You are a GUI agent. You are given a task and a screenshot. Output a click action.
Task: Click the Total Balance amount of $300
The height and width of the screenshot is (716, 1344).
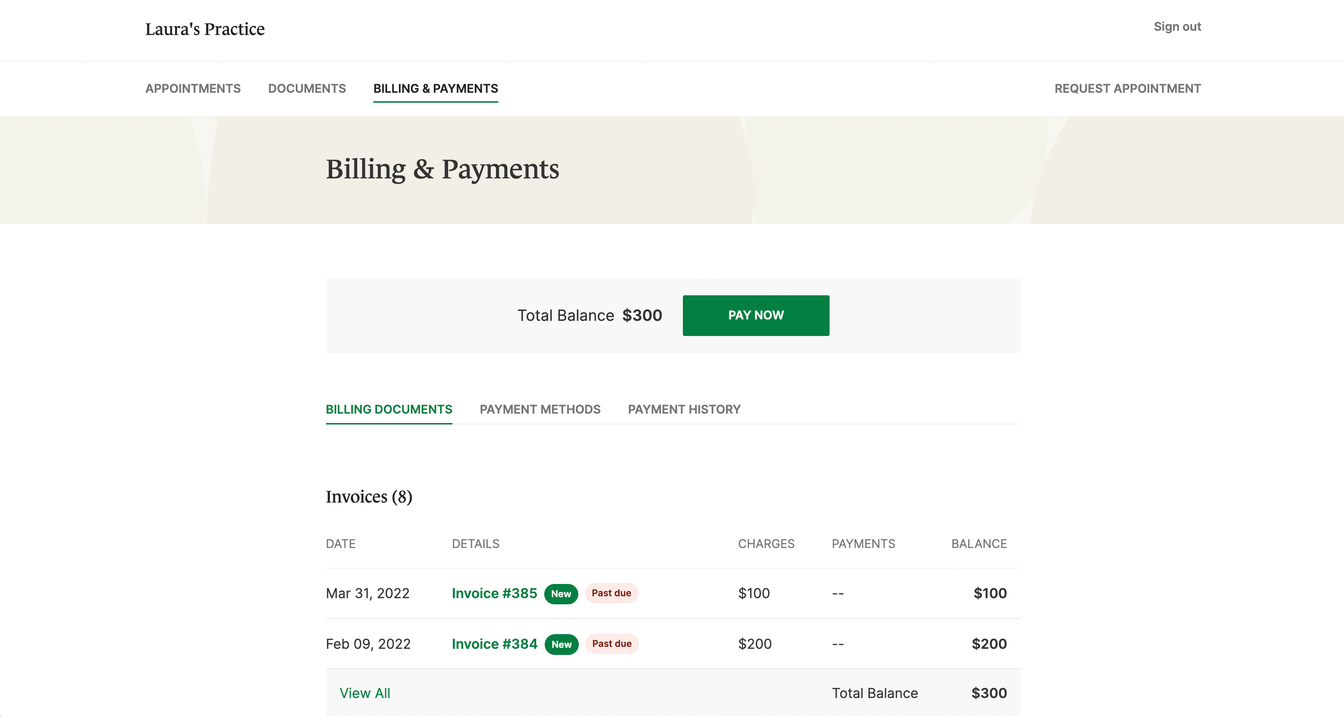642,315
